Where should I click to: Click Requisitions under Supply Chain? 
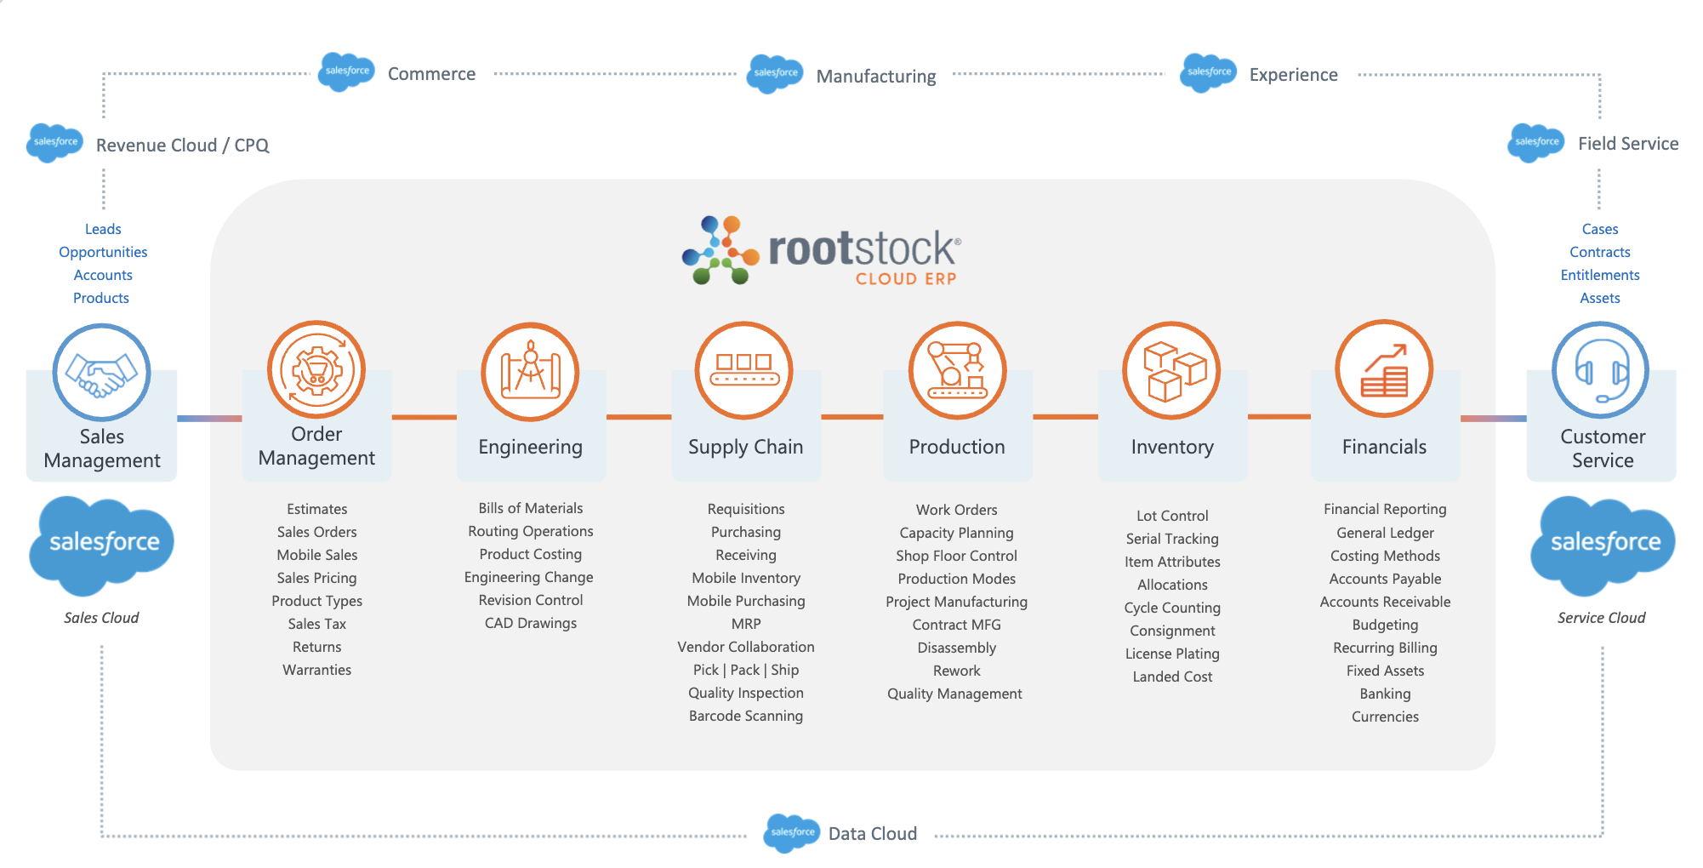pyautogui.click(x=746, y=509)
